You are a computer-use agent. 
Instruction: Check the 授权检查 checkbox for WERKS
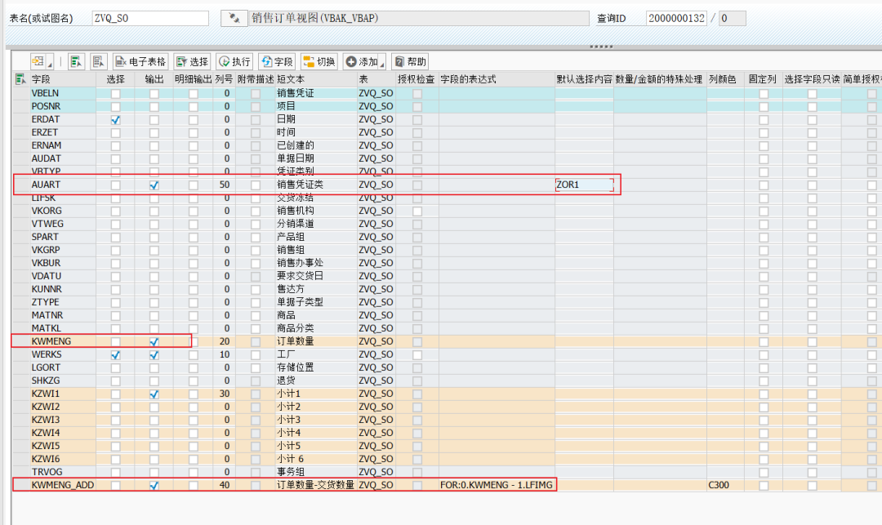click(x=416, y=354)
